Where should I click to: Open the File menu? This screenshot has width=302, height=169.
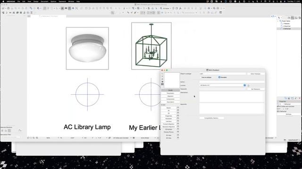(x=19, y=1)
